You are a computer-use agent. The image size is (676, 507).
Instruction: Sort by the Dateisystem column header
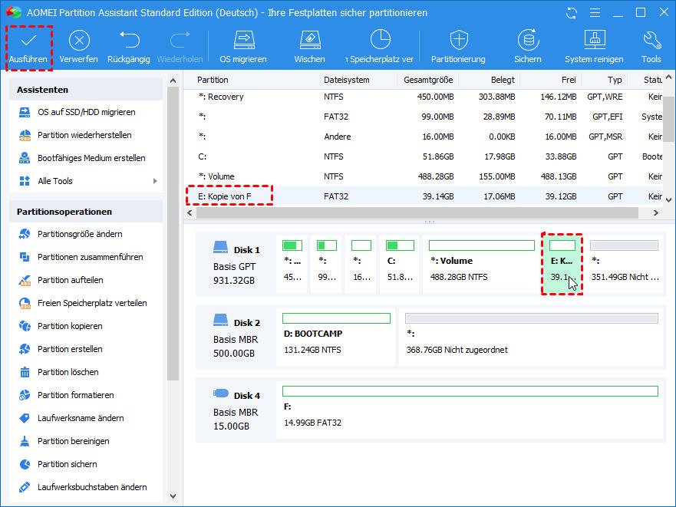pyautogui.click(x=347, y=80)
